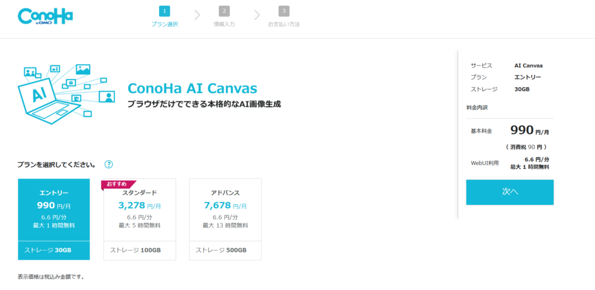Select the エントリー 990円/月 plan card
Image resolution: width=595 pixels, height=290 pixels.
tap(54, 219)
